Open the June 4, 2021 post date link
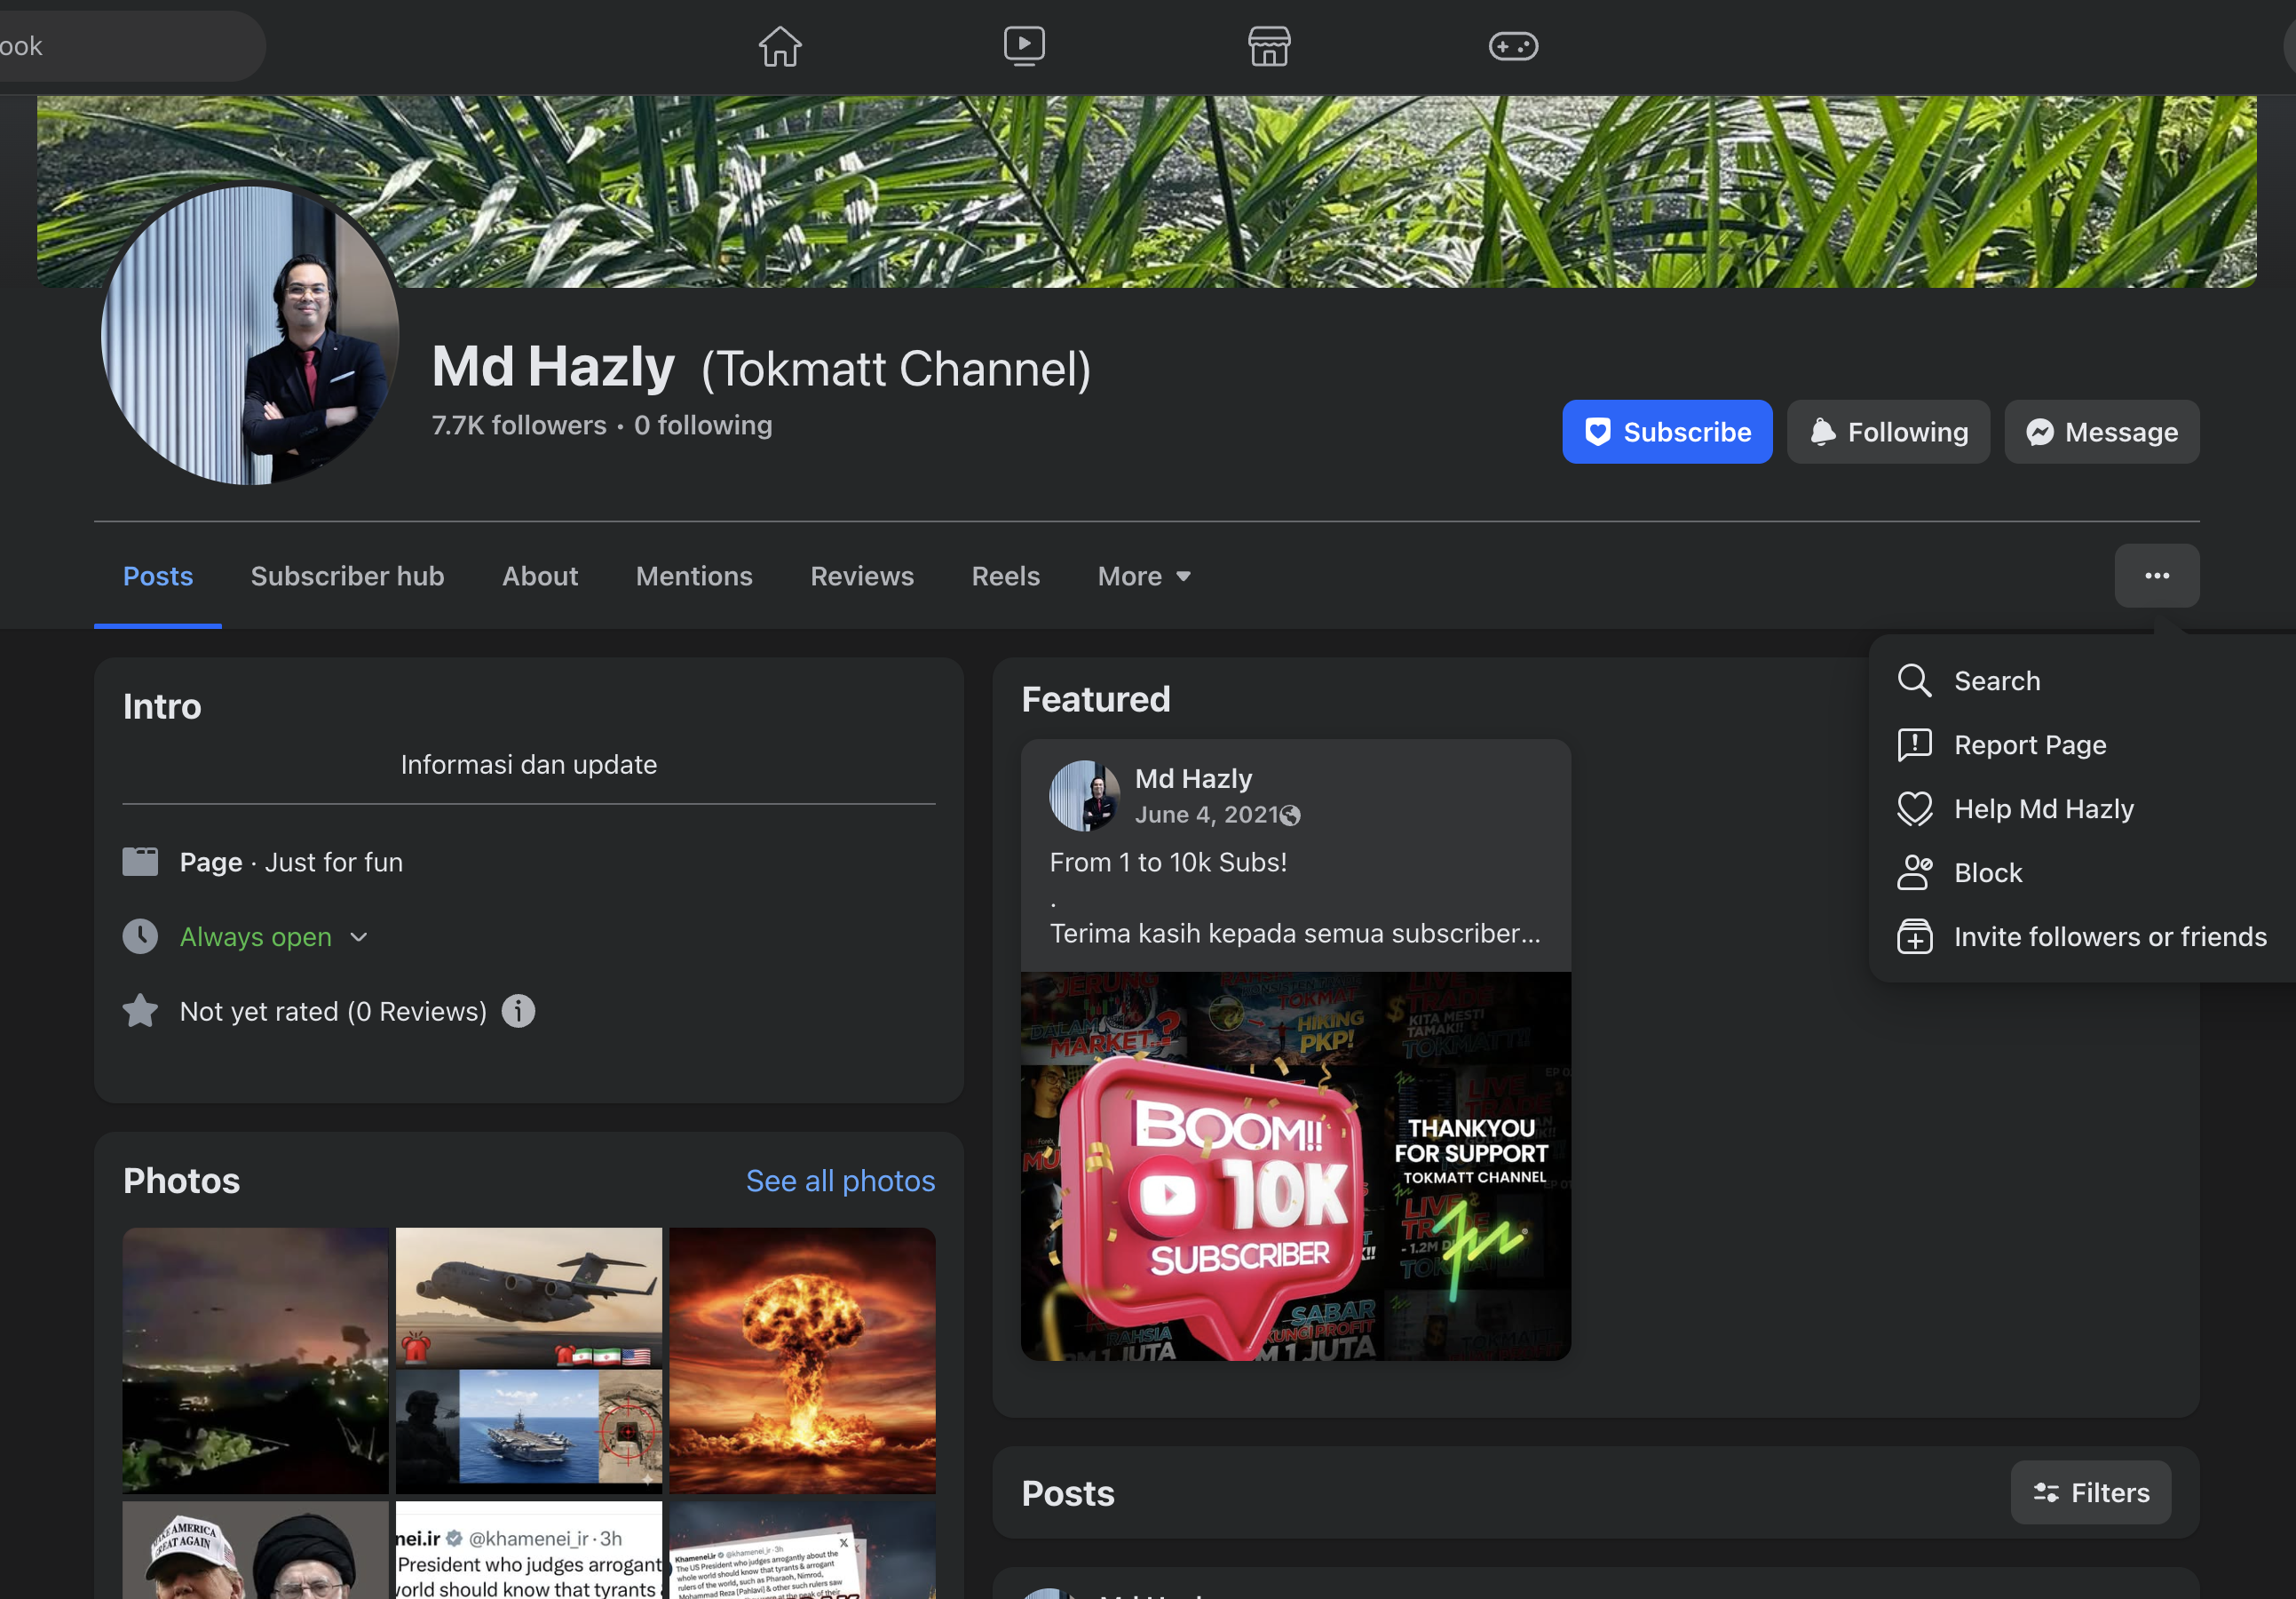This screenshot has height=1599, width=2296. (x=1207, y=815)
